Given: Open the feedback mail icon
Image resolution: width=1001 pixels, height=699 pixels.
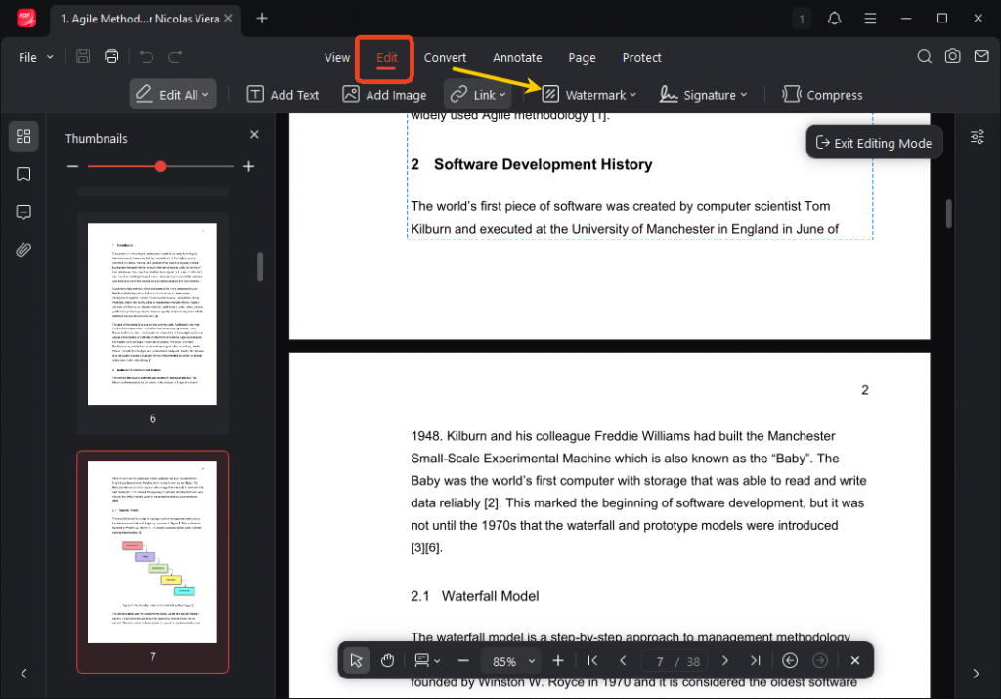Looking at the screenshot, I should (x=982, y=57).
